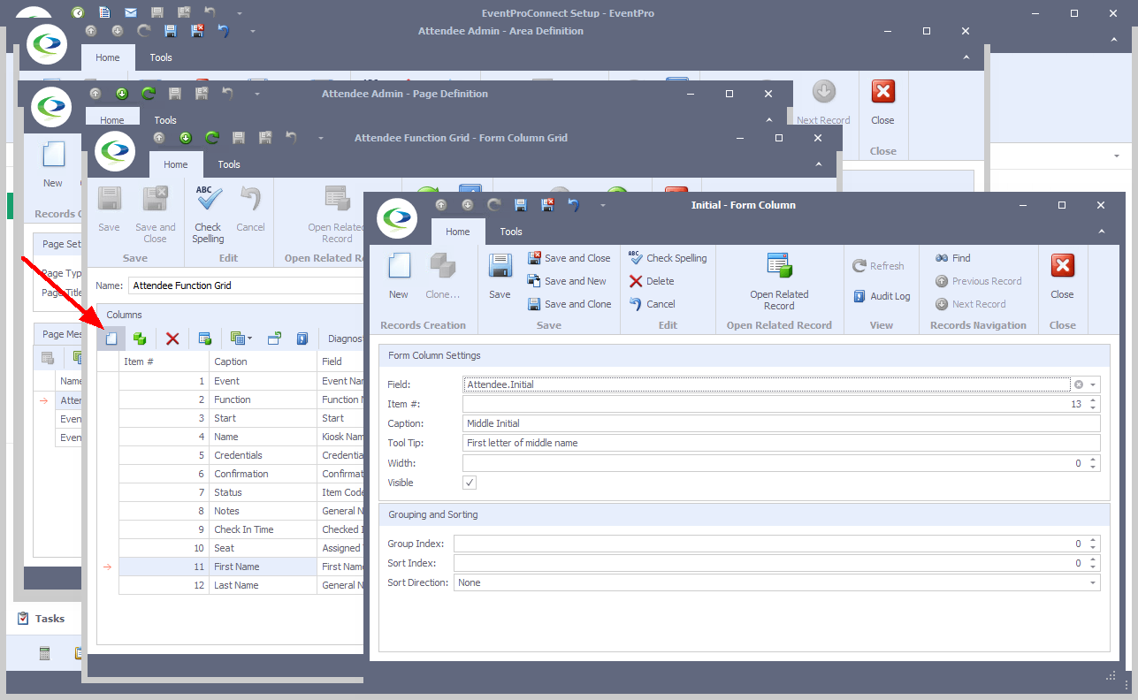The width and height of the screenshot is (1138, 700).
Task: Select Home tab in Form Column Grid window
Action: 176,164
